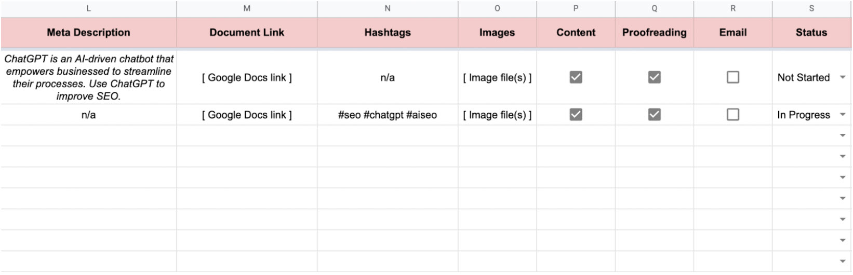The image size is (853, 275).
Task: Toggle Content checkbox in the second row
Action: (x=576, y=115)
